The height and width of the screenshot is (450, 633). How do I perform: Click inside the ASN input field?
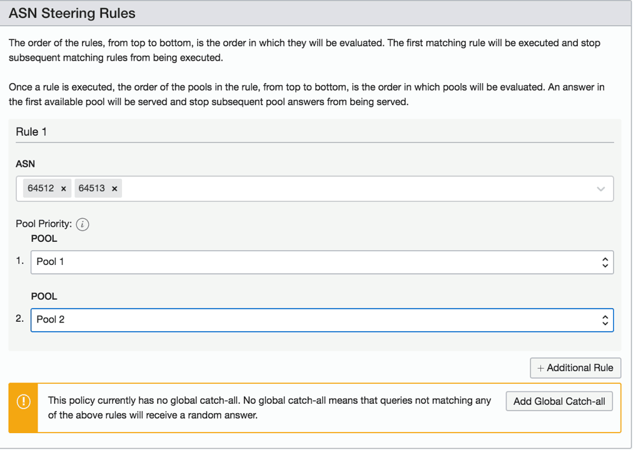(x=313, y=187)
